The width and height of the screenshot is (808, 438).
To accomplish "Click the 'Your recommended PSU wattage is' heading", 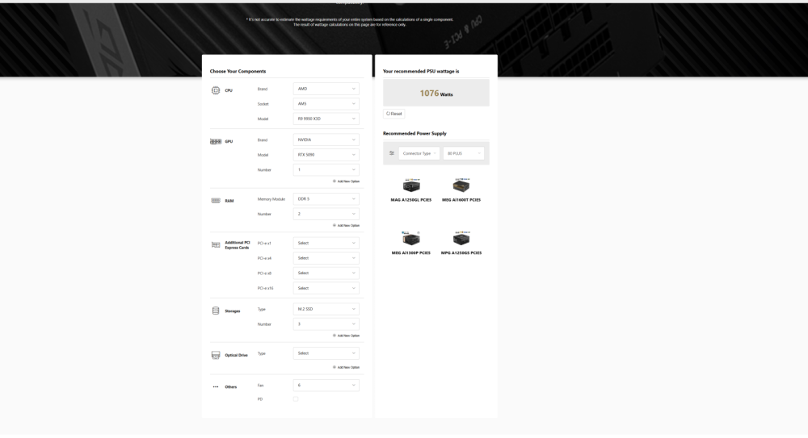I will coord(421,72).
